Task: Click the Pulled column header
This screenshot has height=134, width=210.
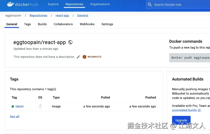Action: click(105, 98)
